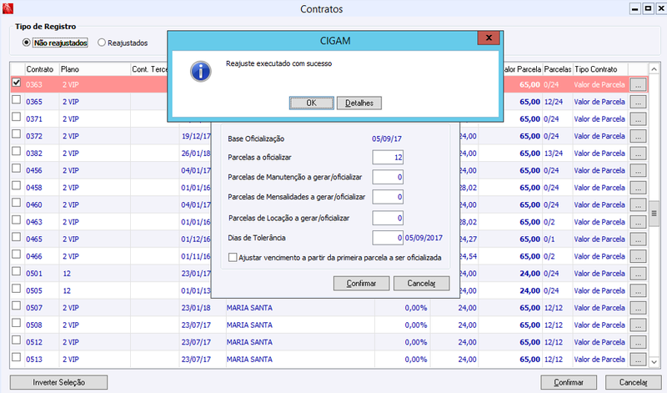This screenshot has width=667, height=393.
Task: Open ellipsis button for contract 0365
Action: click(638, 102)
